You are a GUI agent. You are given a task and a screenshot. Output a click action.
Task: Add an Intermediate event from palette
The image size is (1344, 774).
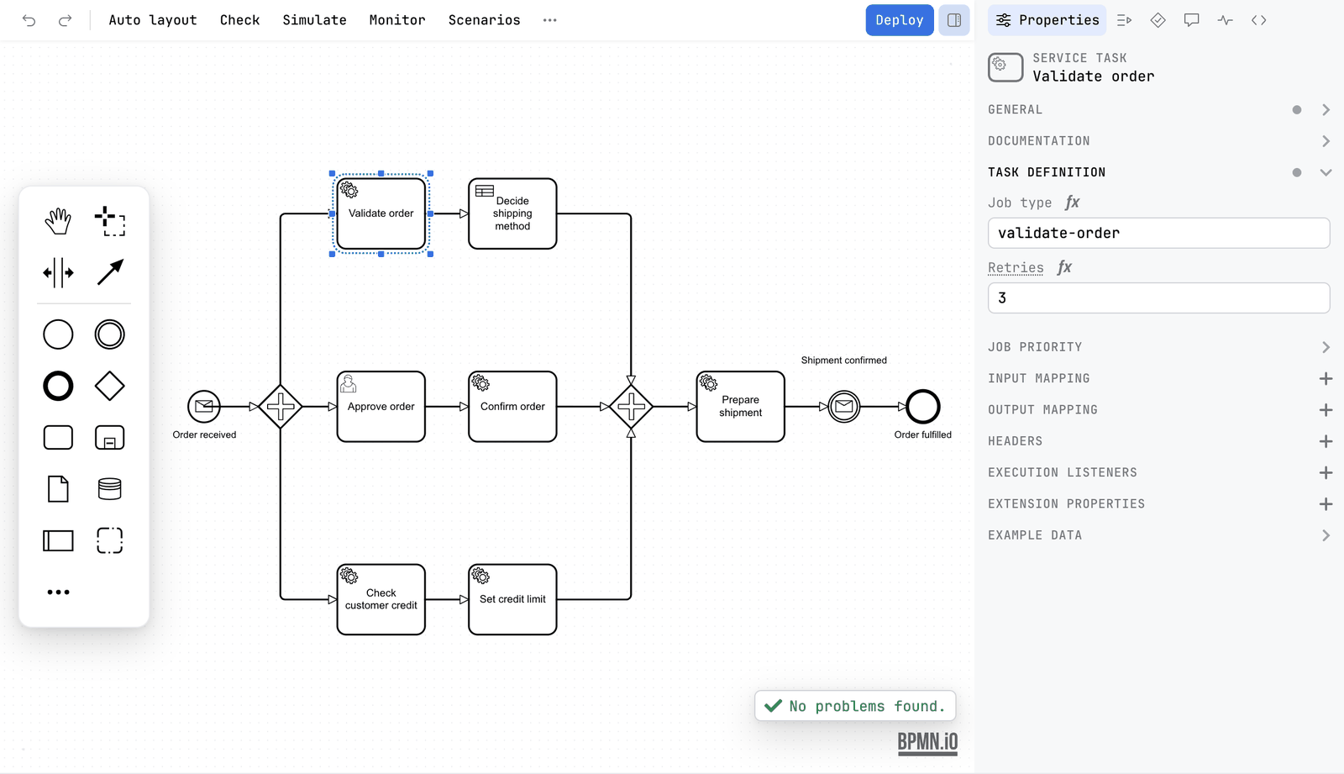click(110, 334)
